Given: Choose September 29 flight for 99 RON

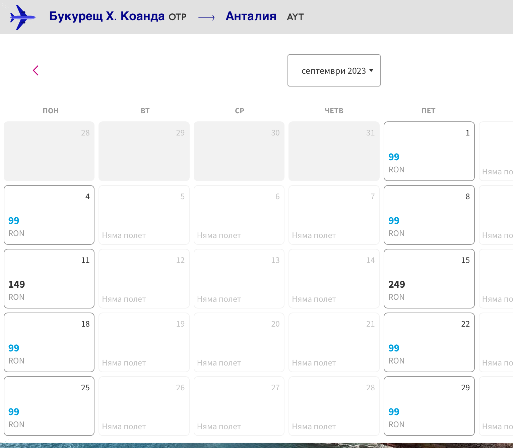Looking at the screenshot, I should coord(429,406).
